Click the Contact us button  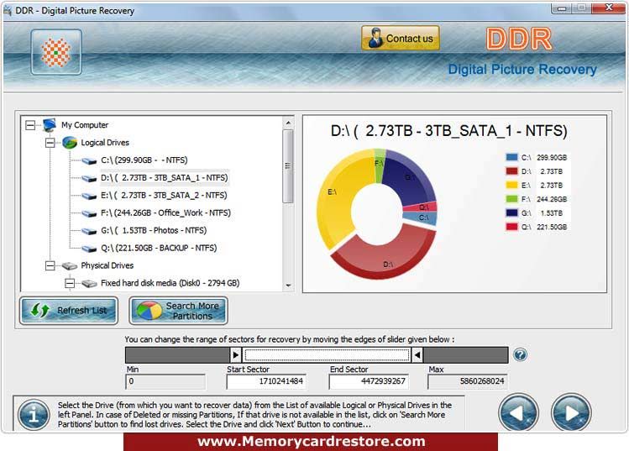[401, 38]
